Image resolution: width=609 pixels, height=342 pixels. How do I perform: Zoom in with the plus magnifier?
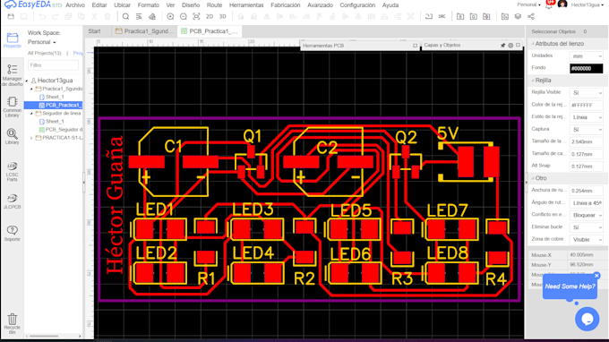170,17
